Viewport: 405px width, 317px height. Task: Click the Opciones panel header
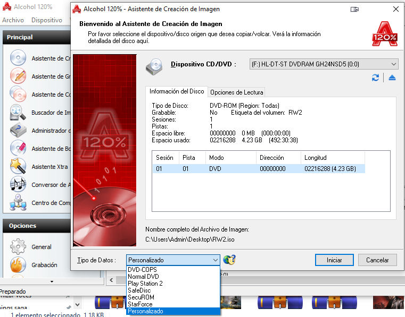click(x=37, y=226)
